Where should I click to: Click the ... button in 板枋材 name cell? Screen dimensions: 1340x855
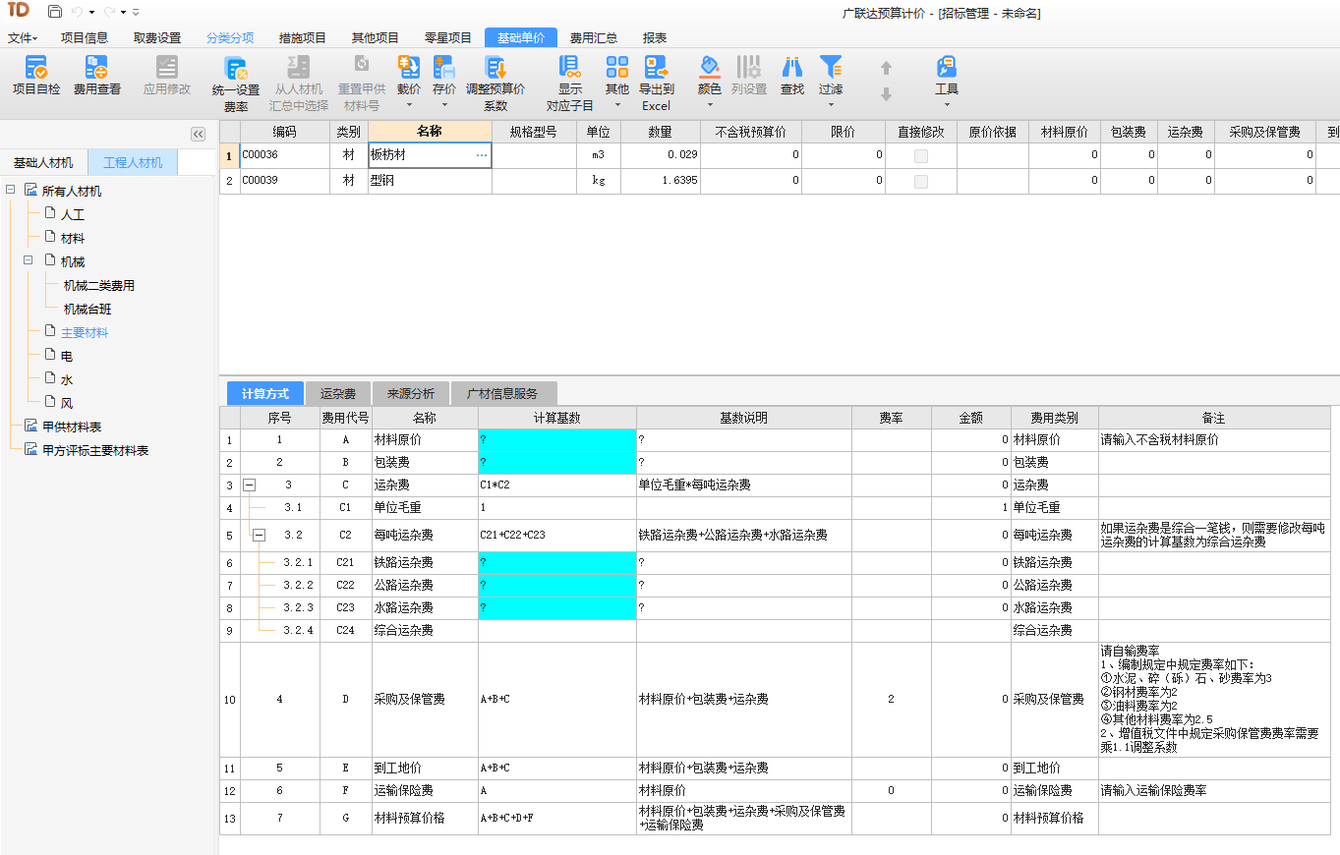click(482, 154)
